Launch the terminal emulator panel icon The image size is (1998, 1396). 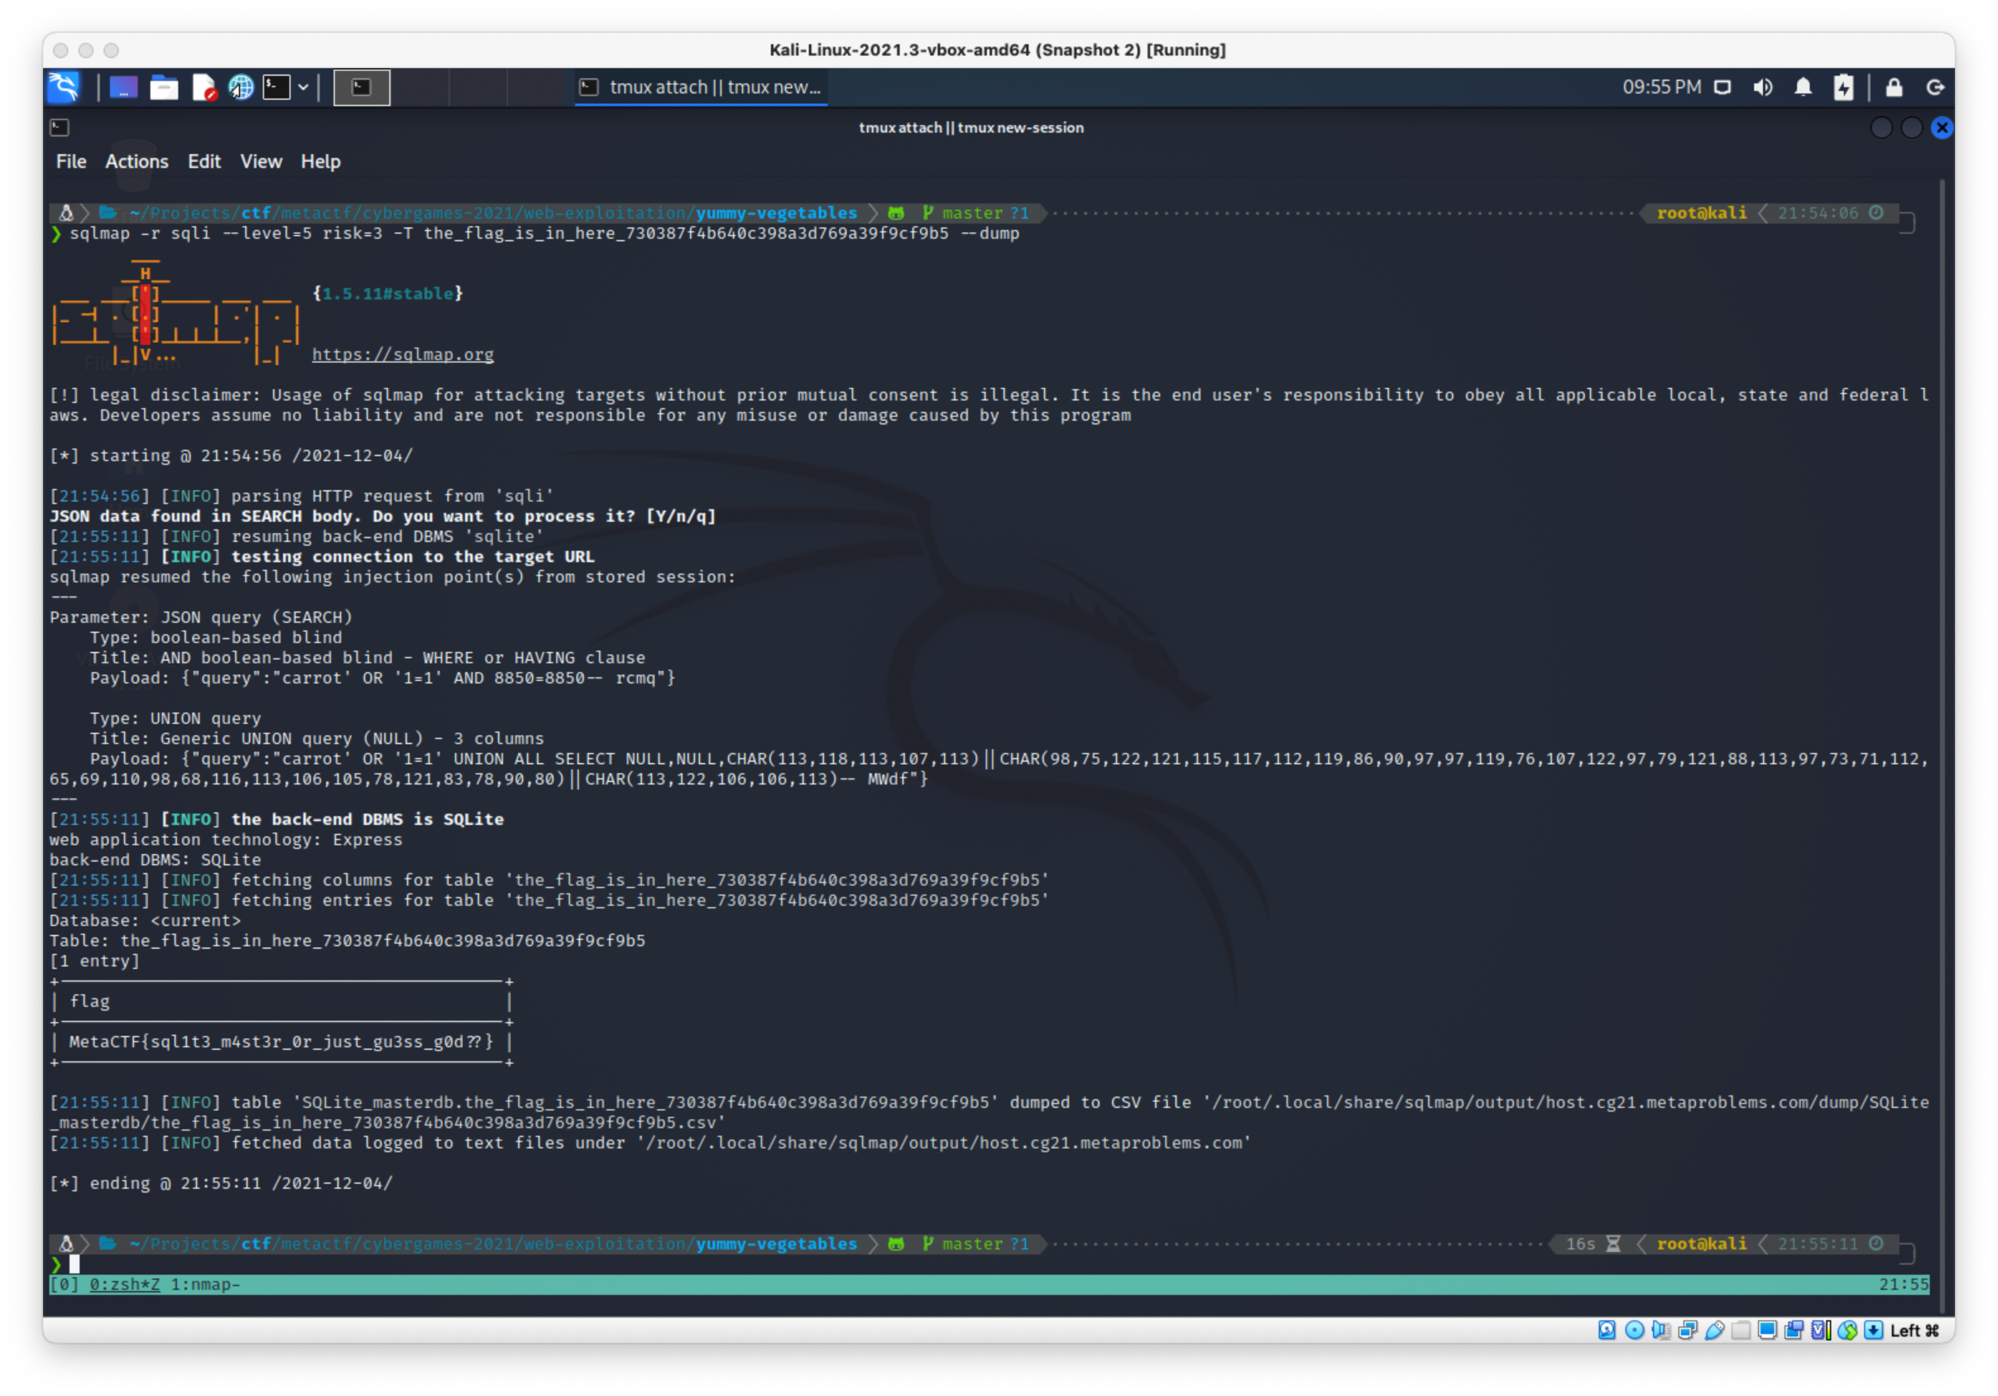point(277,87)
